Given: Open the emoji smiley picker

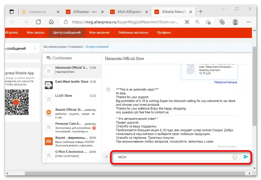Looking at the screenshot, I should 235,157.
